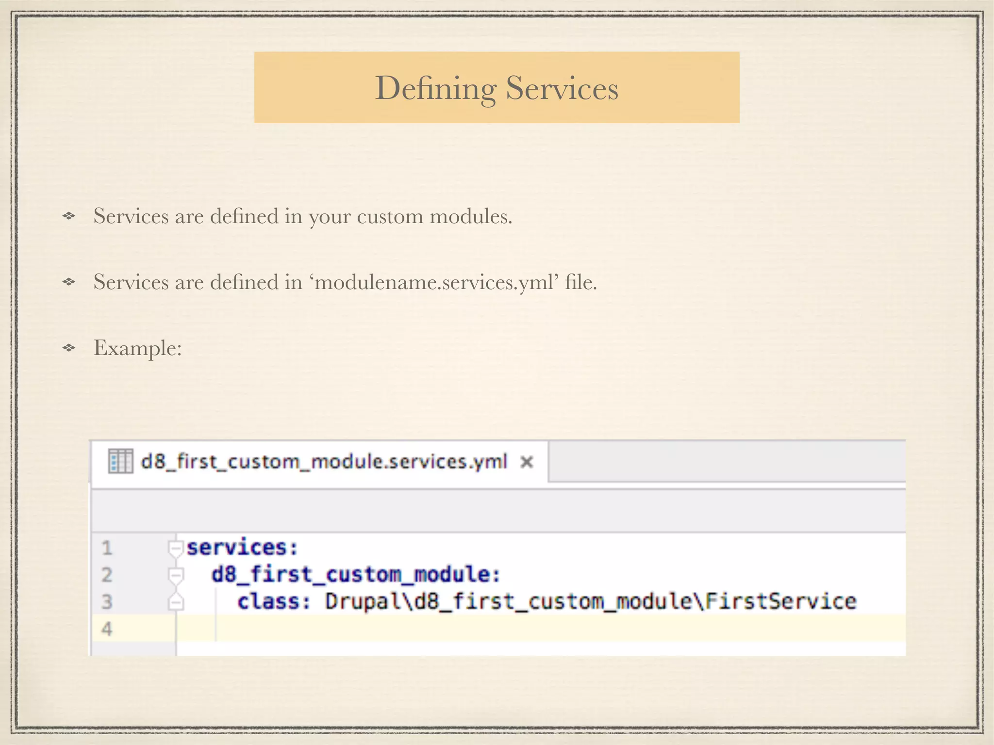Click the 'Example:' bullet text
994x745 pixels.
[x=138, y=348]
